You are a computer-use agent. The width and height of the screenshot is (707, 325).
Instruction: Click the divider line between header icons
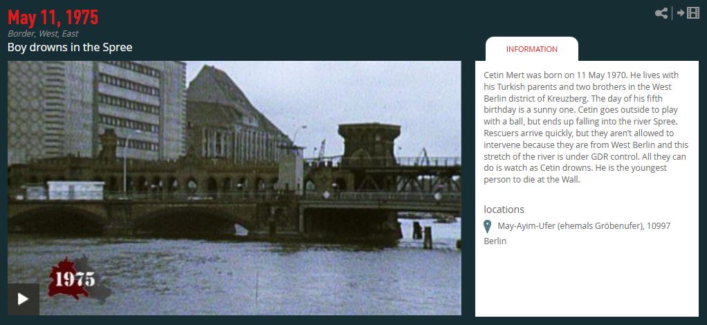point(672,13)
